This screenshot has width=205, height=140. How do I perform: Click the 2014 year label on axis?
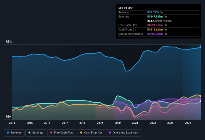(12, 123)
